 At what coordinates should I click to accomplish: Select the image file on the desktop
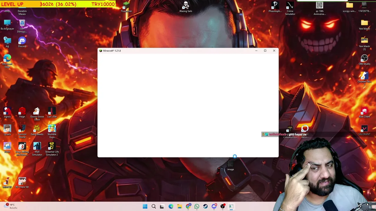click(x=231, y=166)
